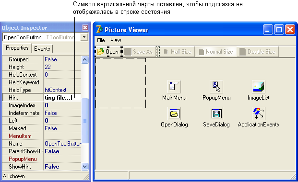Click the toolbar separator handle after Save As
The height and width of the screenshot is (182, 298).
(158, 52)
